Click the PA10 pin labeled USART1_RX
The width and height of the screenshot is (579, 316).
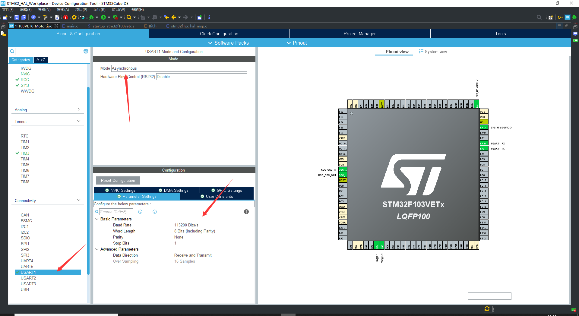[484, 144]
